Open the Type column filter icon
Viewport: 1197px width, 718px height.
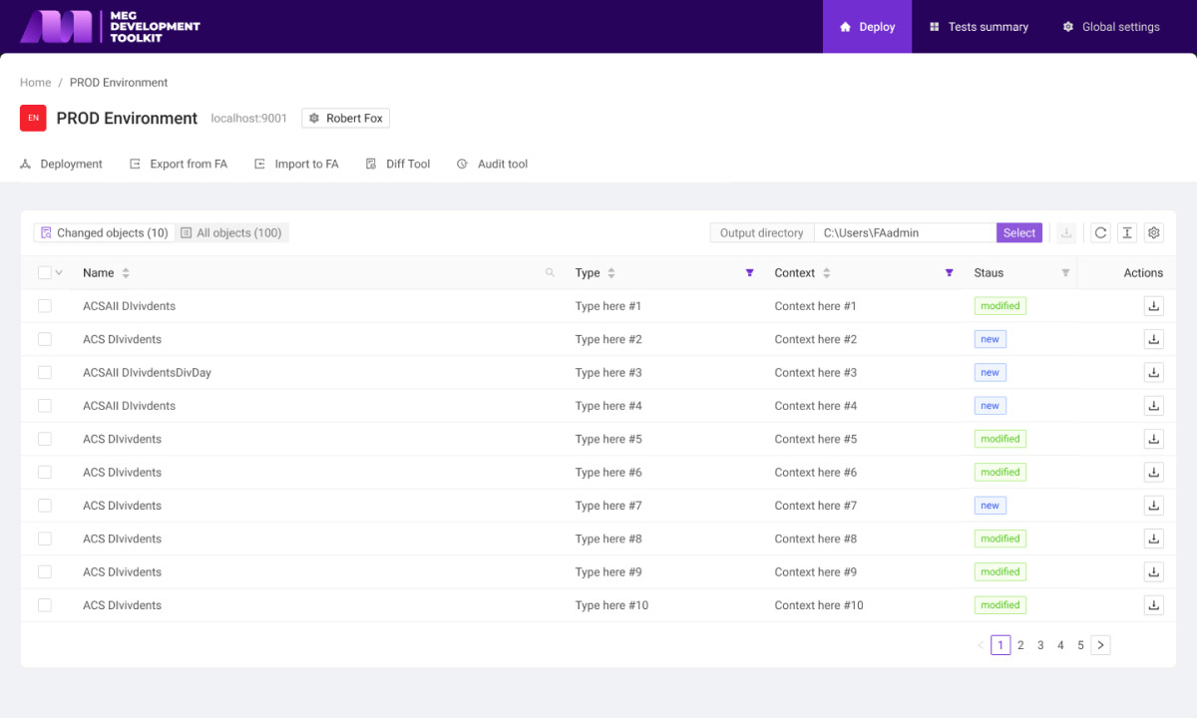click(x=749, y=273)
